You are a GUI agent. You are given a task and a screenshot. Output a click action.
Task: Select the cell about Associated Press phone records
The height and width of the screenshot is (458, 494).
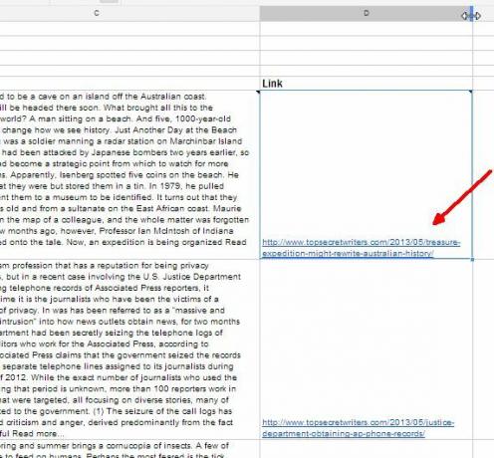point(129,349)
